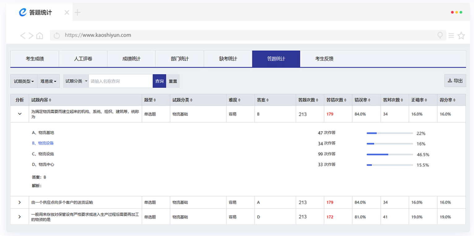Click the reload icon in address bar
The height and width of the screenshot is (236, 474).
point(57,36)
